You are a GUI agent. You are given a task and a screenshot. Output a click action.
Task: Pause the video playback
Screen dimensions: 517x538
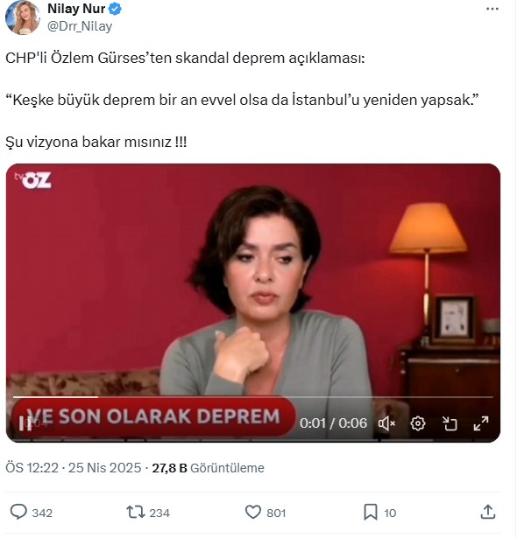(25, 423)
